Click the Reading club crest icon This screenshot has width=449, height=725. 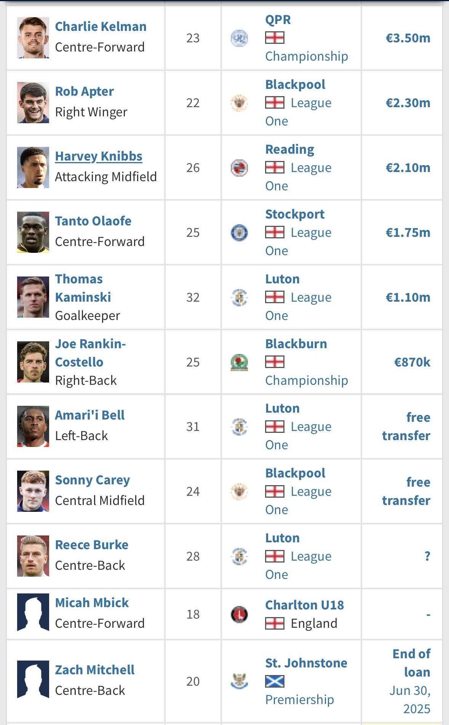239,168
